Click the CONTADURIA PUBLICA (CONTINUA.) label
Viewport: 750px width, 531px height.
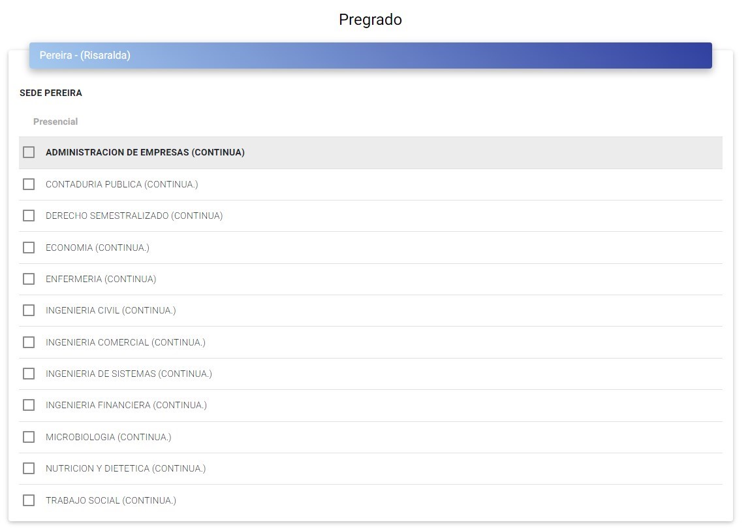tap(122, 184)
